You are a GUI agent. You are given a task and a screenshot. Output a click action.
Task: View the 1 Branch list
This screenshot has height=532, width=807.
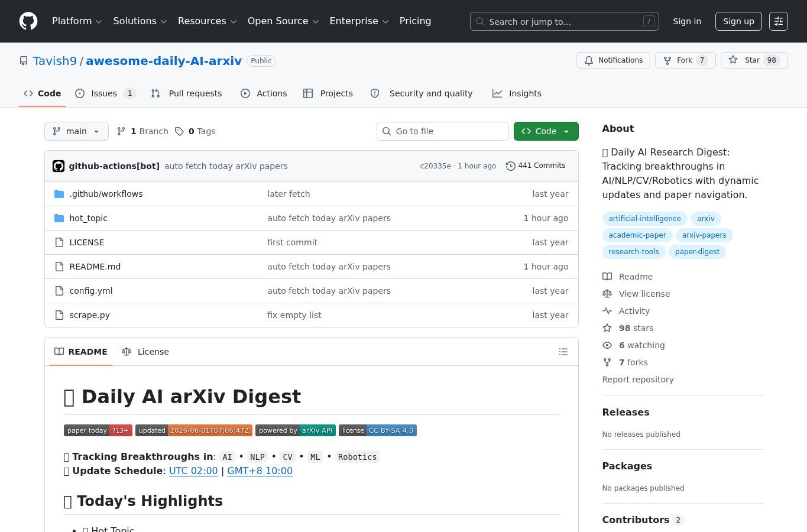coord(142,131)
